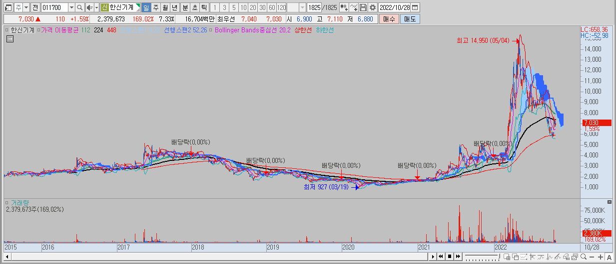Click the arrow-to-corner axis icon

coord(533,257)
